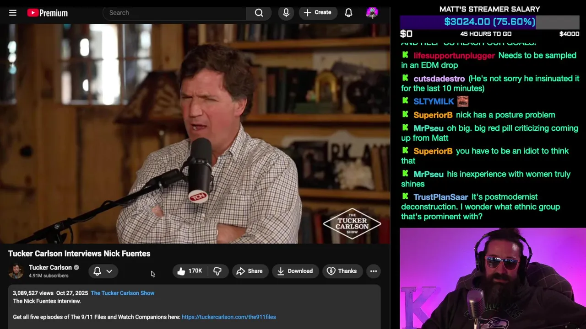This screenshot has width=586, height=329.
Task: Focus the YouTube search field
Action: point(175,13)
